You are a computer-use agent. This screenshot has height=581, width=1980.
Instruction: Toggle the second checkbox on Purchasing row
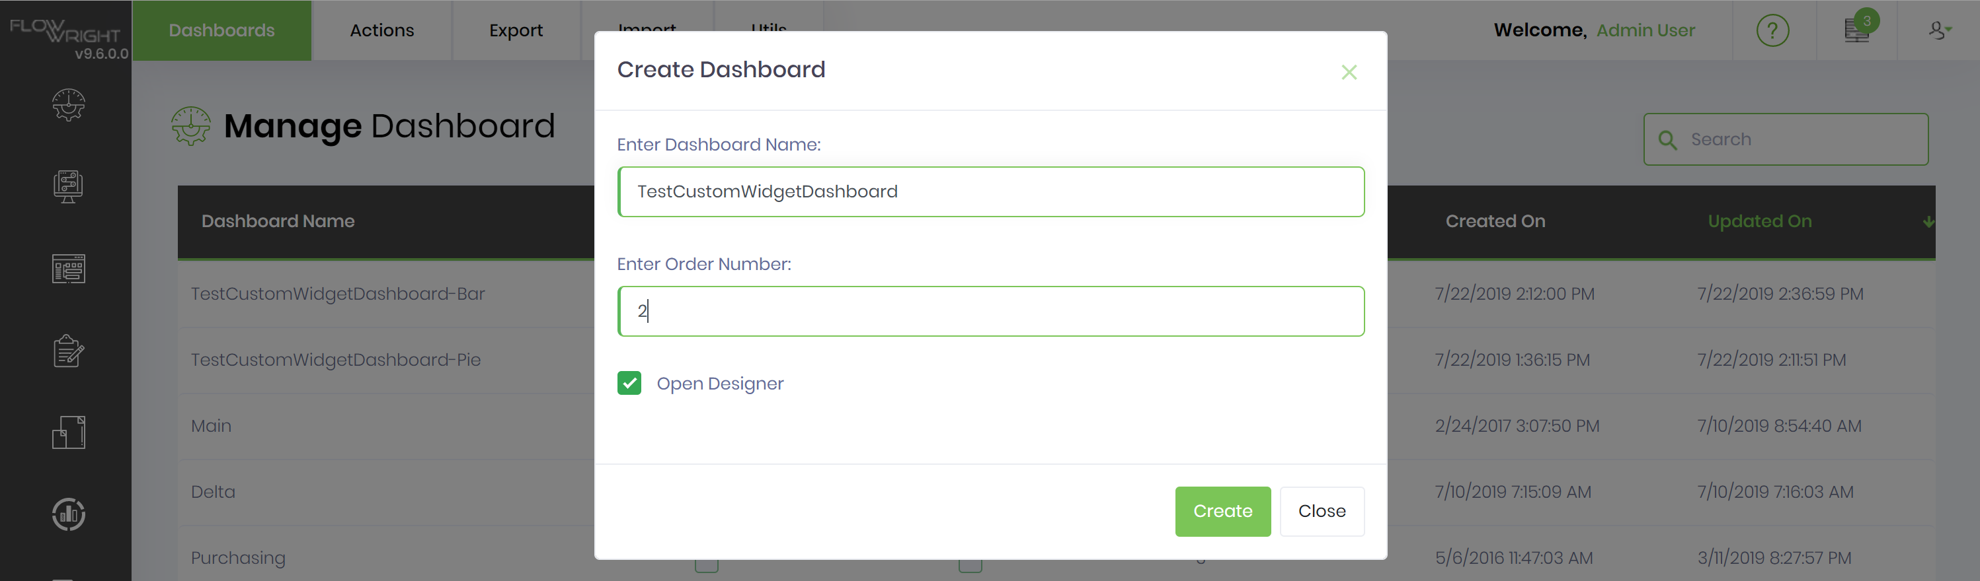click(970, 566)
